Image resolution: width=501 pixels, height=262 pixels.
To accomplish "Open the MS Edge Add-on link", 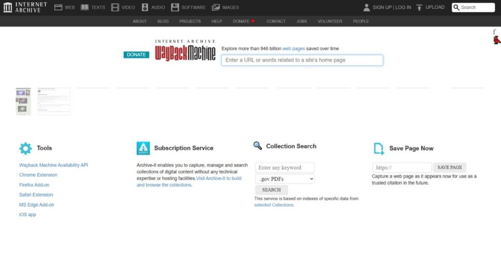I will point(36,204).
